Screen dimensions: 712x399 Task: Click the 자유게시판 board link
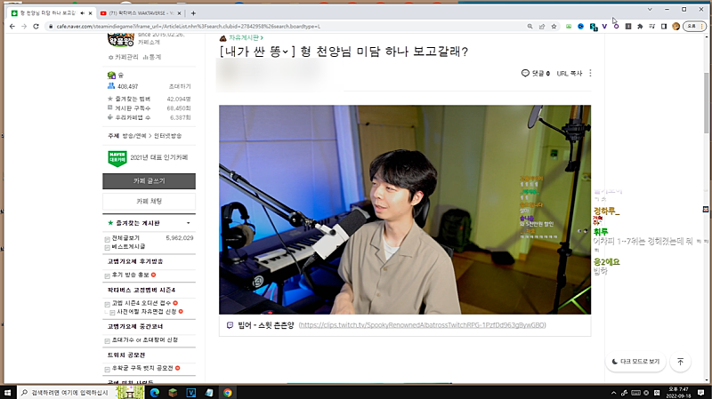[246, 37]
